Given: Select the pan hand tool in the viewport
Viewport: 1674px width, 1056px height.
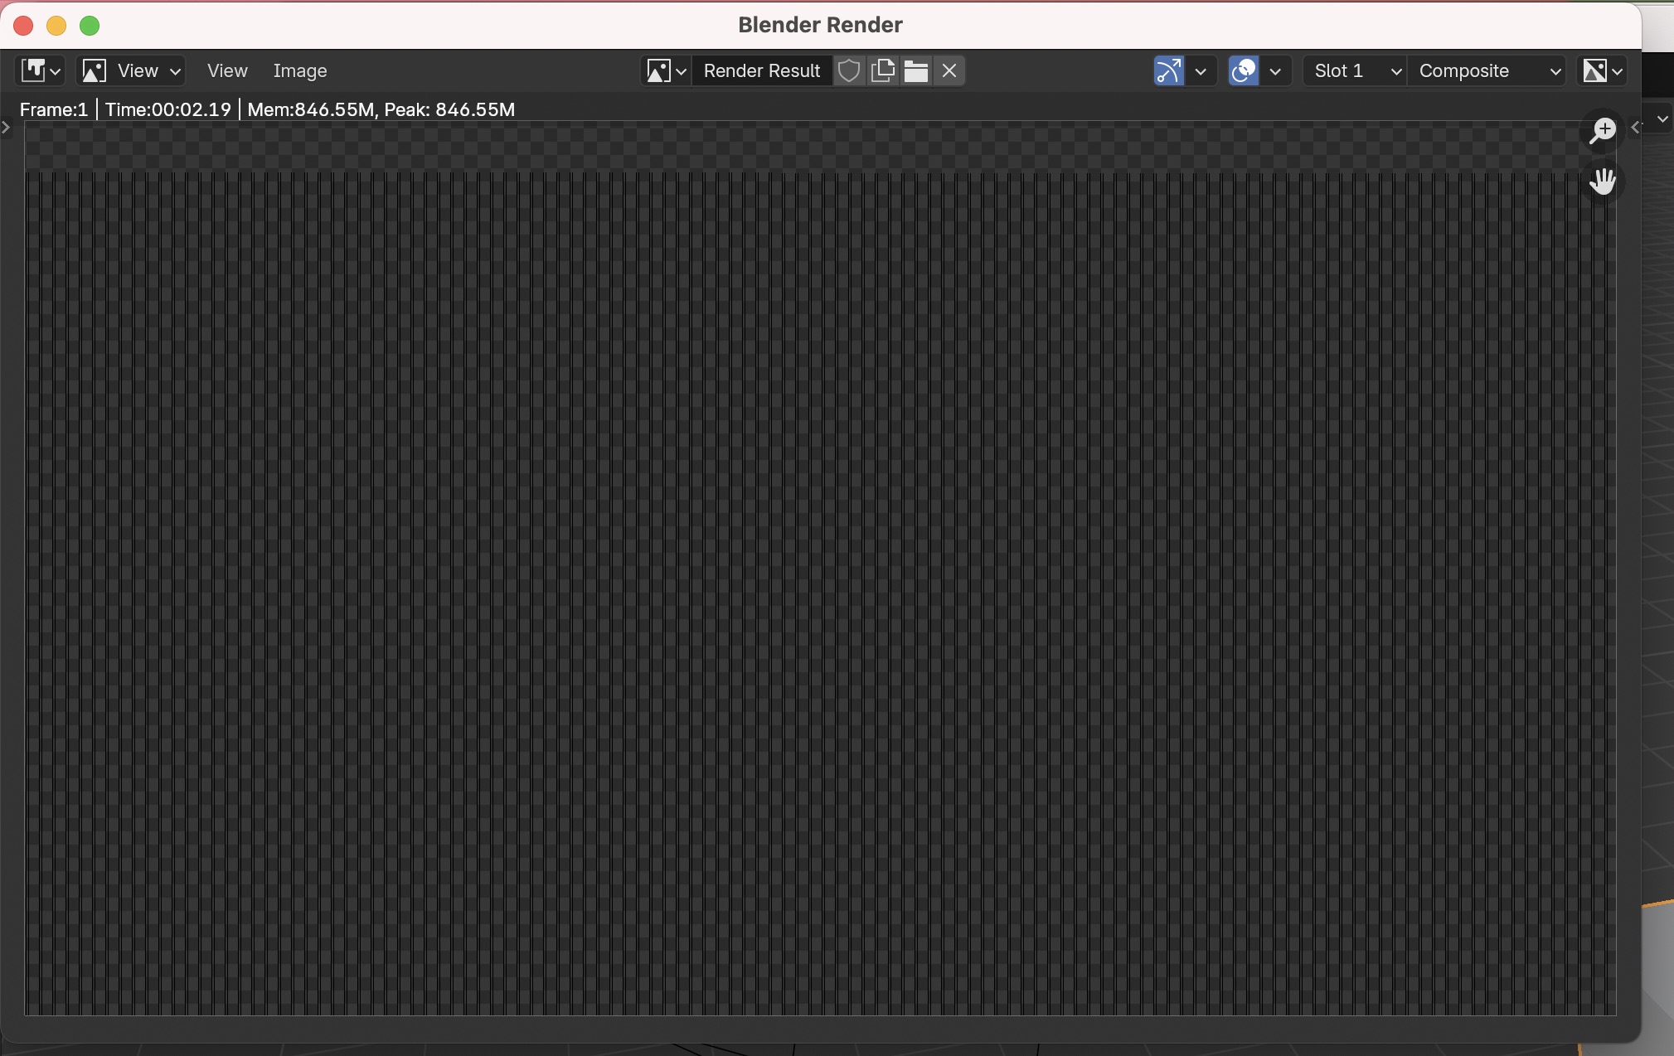Looking at the screenshot, I should 1603,182.
